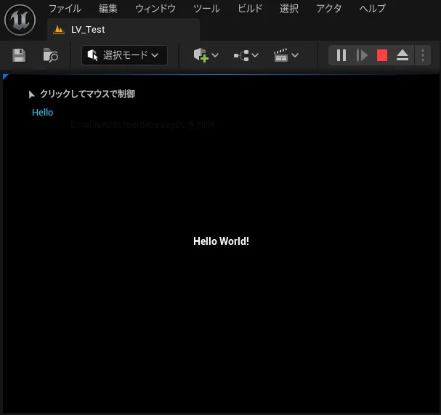
Task: Open the ツール menu
Action: [206, 9]
